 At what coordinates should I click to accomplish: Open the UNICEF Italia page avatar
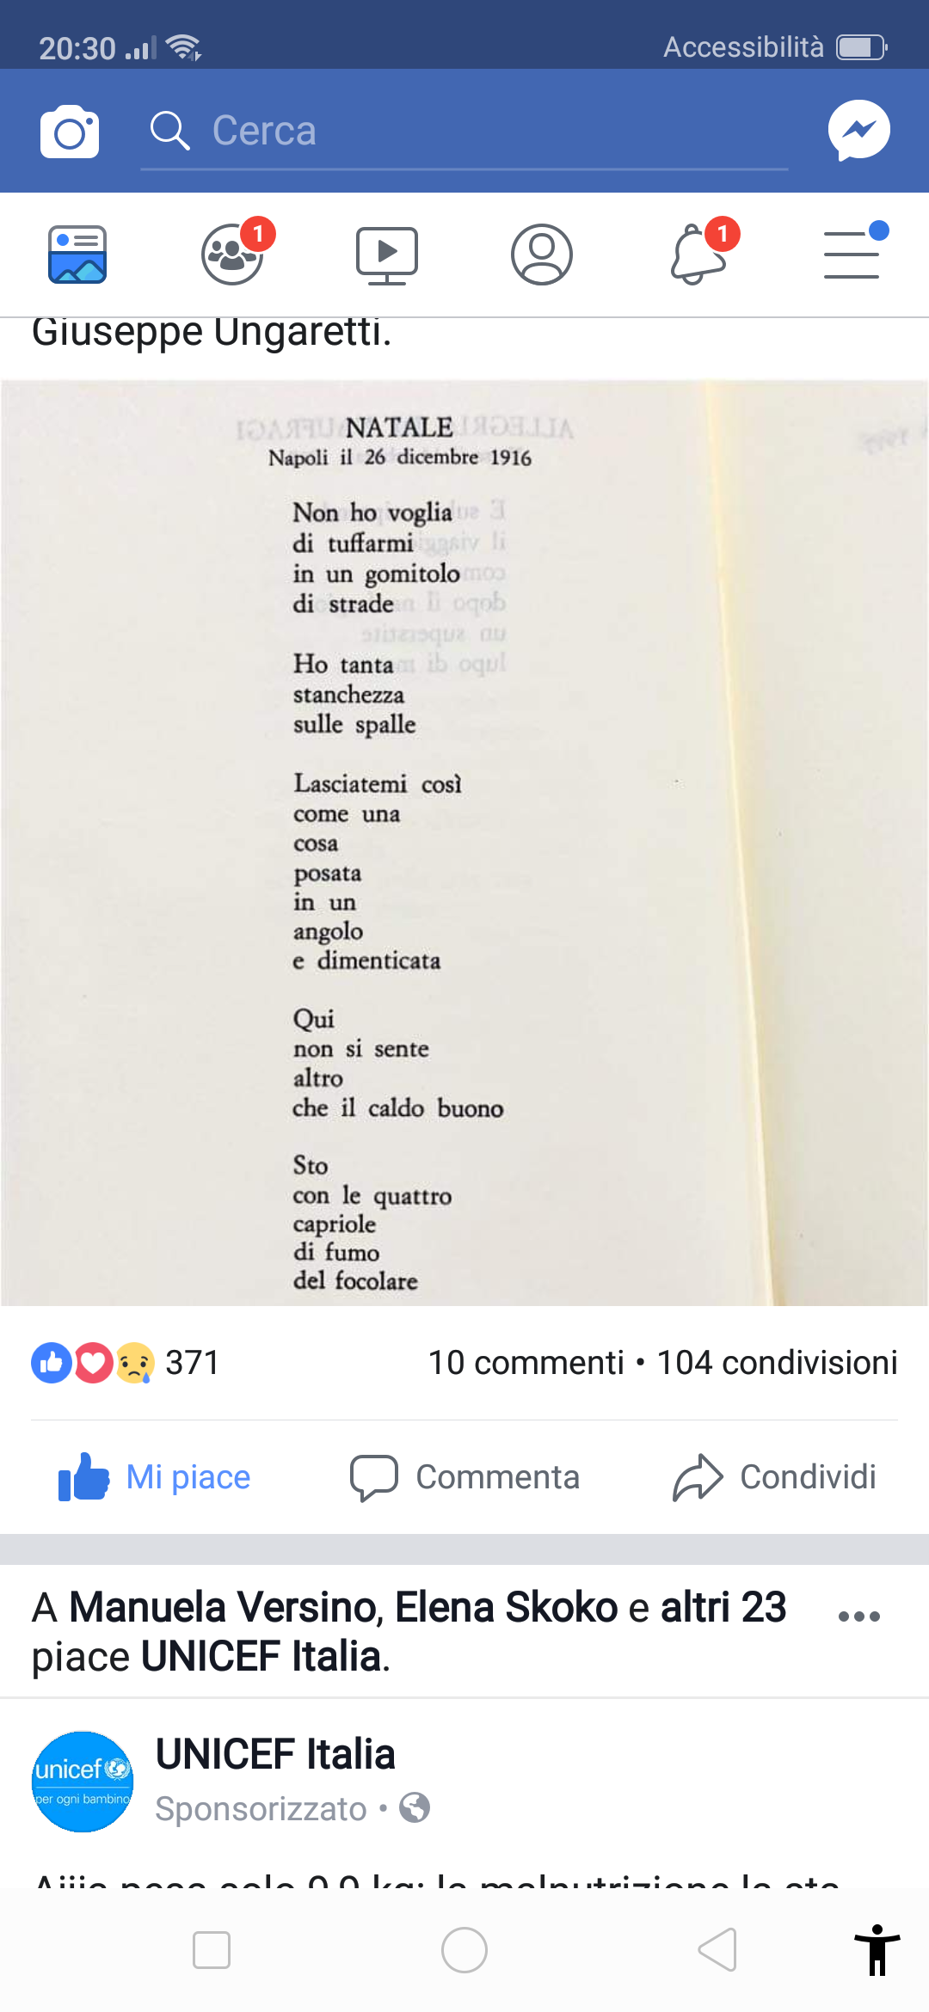(x=83, y=1782)
